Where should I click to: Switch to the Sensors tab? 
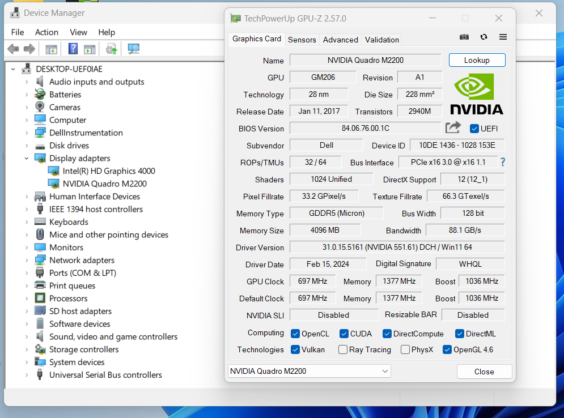pyautogui.click(x=302, y=40)
